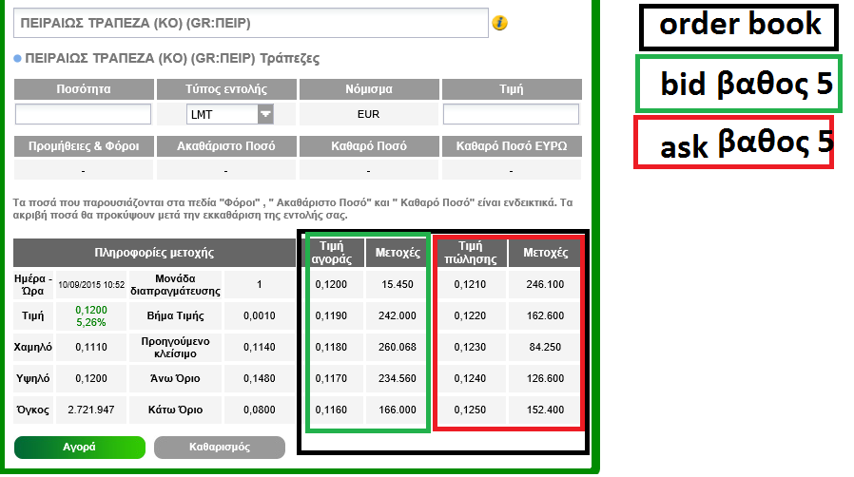Click the EUR currency value
This screenshot has height=477, width=854.
coord(368,114)
